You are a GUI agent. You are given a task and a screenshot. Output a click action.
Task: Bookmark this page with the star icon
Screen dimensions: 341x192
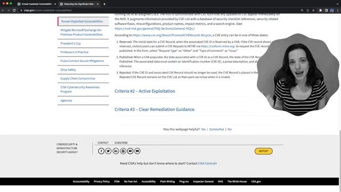click(313, 10)
